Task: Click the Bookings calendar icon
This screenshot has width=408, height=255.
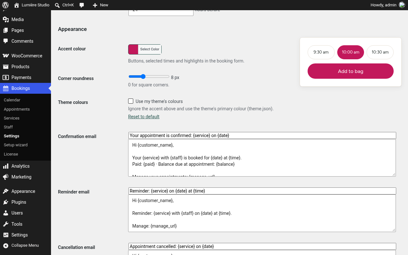Action: 6,88
